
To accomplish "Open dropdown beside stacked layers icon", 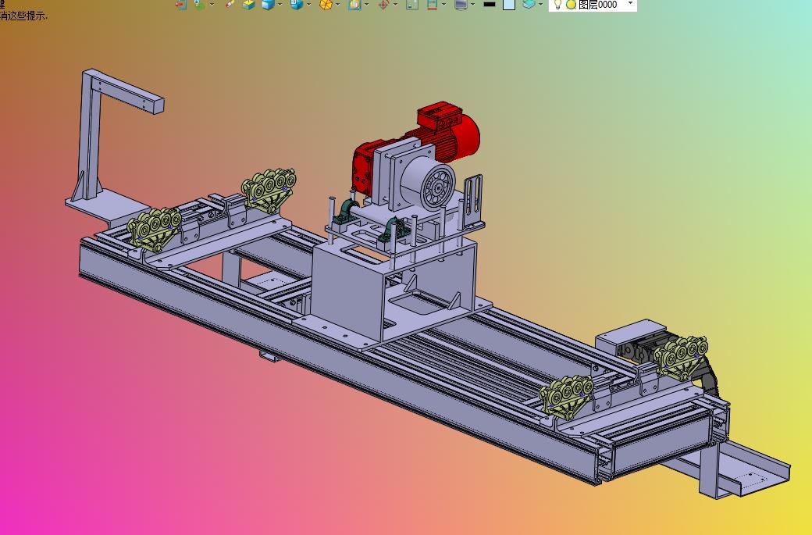I will pos(541,5).
